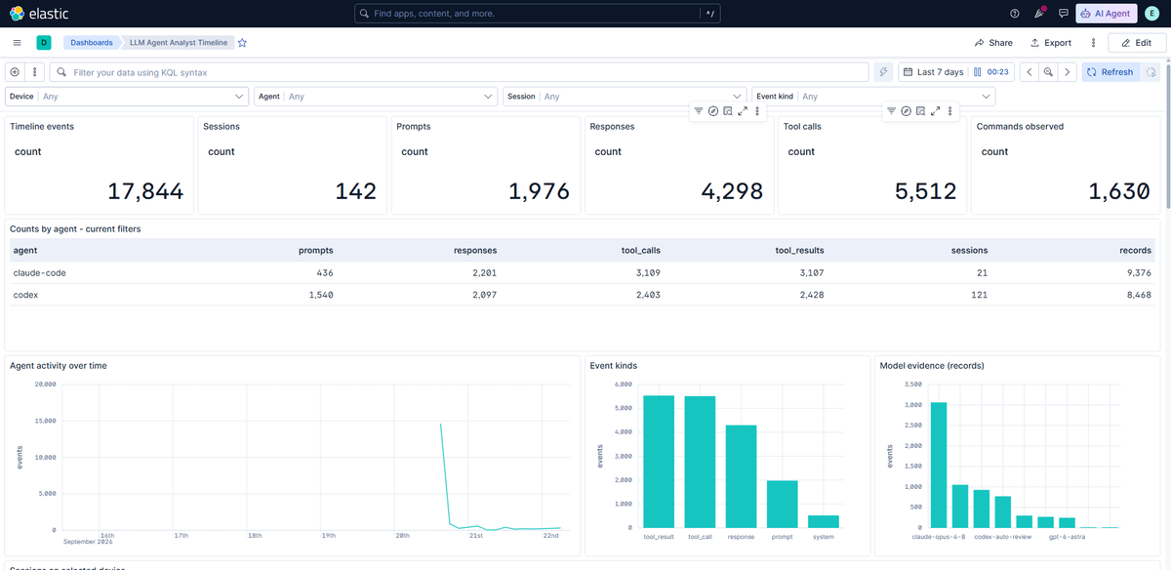Image resolution: width=1171 pixels, height=570 pixels.
Task: Click inspect icon above Tool calls panel
Action: (x=920, y=111)
